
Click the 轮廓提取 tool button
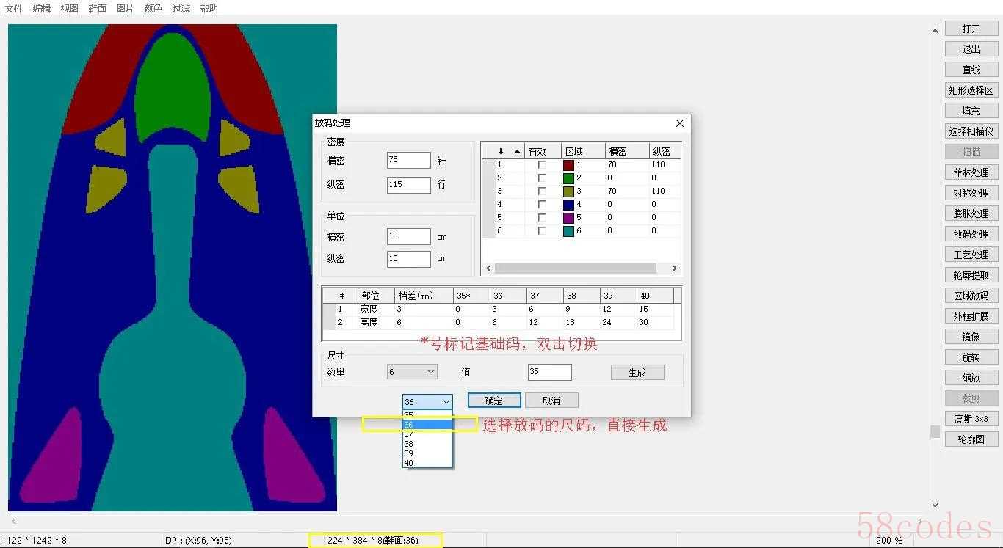pyautogui.click(x=971, y=275)
